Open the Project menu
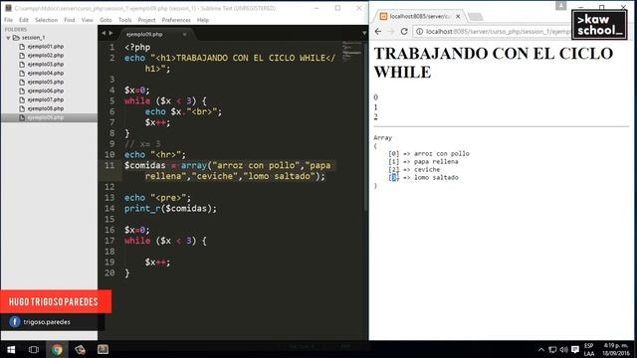The image size is (637, 358). [146, 20]
